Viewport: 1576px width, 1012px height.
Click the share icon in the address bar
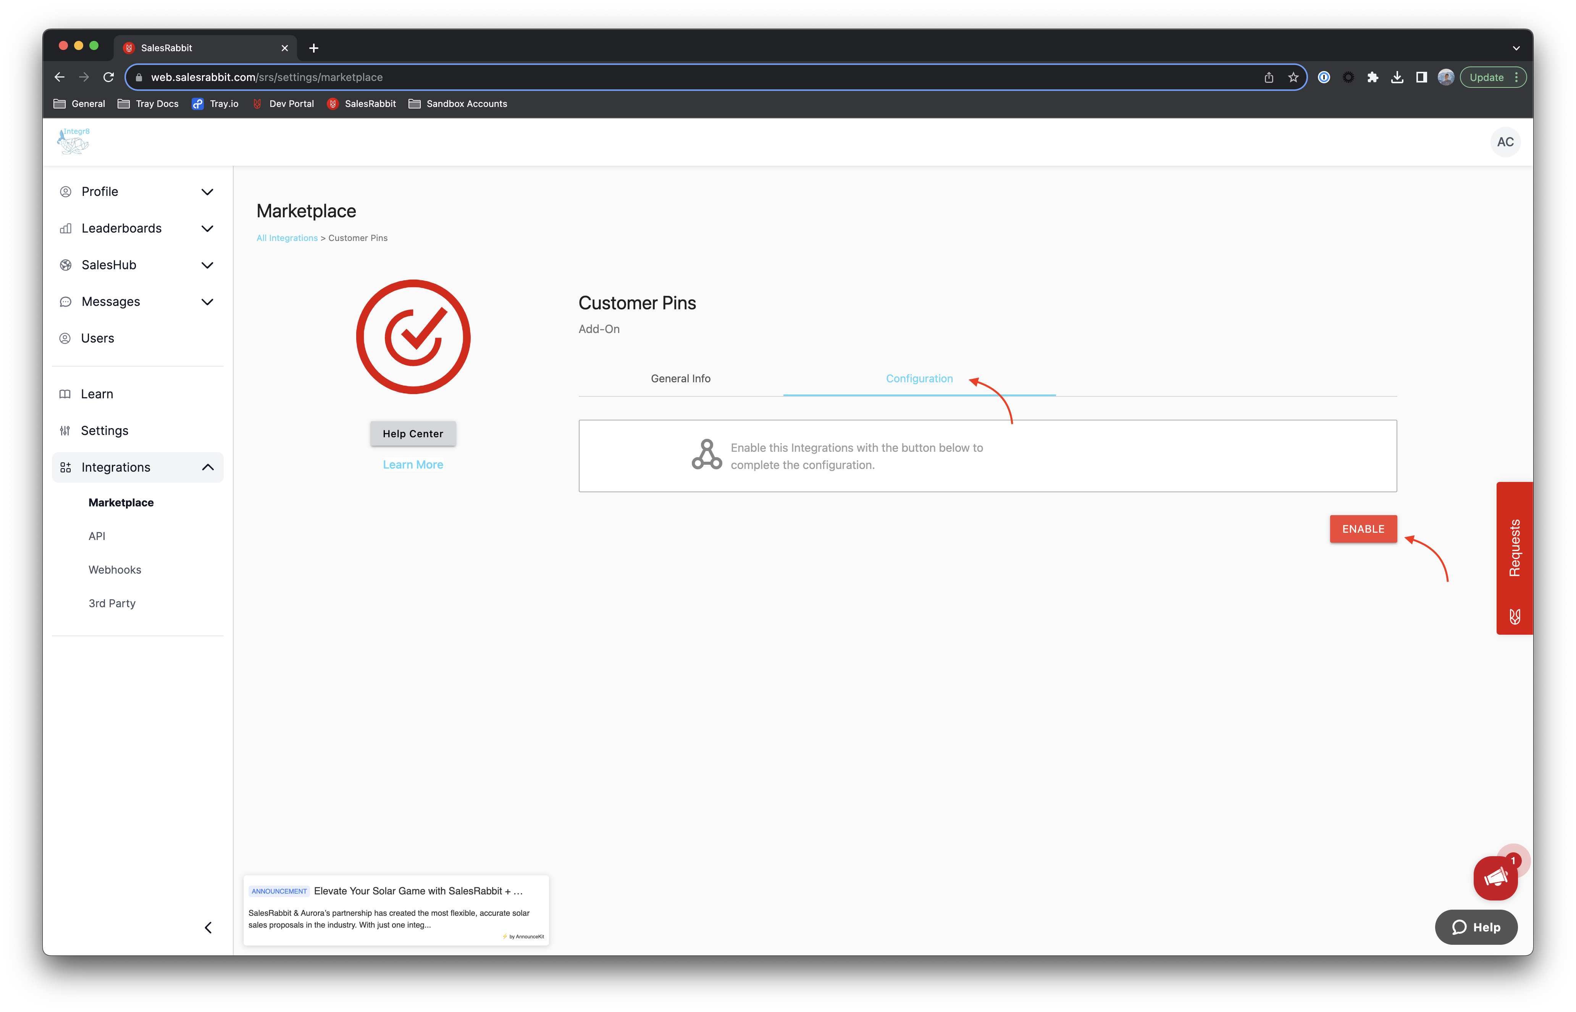1269,78
